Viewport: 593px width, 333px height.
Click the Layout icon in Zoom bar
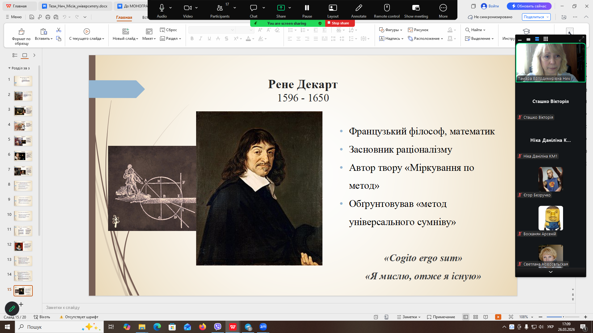[x=333, y=8]
